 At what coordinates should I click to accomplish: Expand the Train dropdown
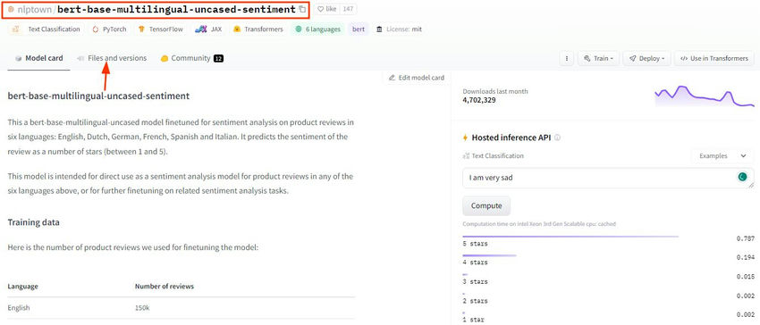(x=599, y=59)
